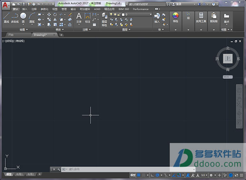The image size is (246, 180).
Task: Click the Help question mark icon
Action: coord(214,4)
